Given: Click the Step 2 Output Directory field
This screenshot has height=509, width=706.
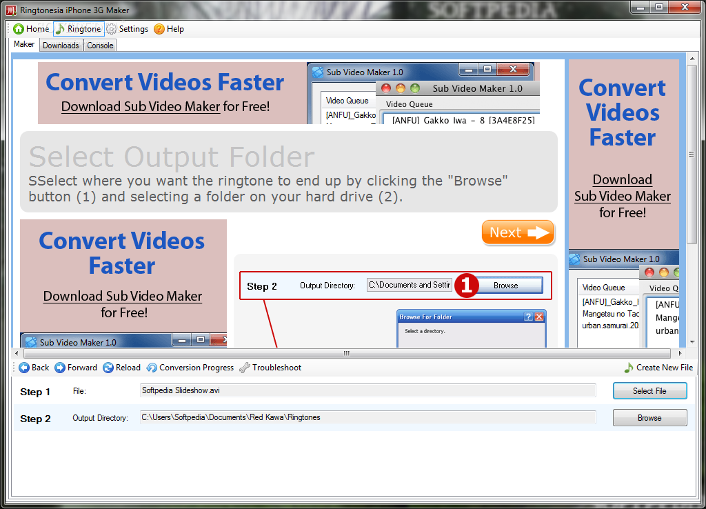Looking at the screenshot, I should tap(368, 417).
